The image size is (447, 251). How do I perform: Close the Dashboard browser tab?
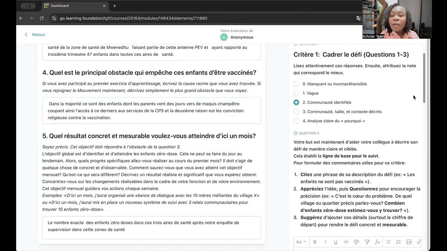click(x=104, y=6)
